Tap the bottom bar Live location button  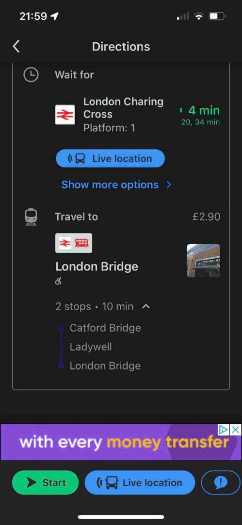[140, 483]
